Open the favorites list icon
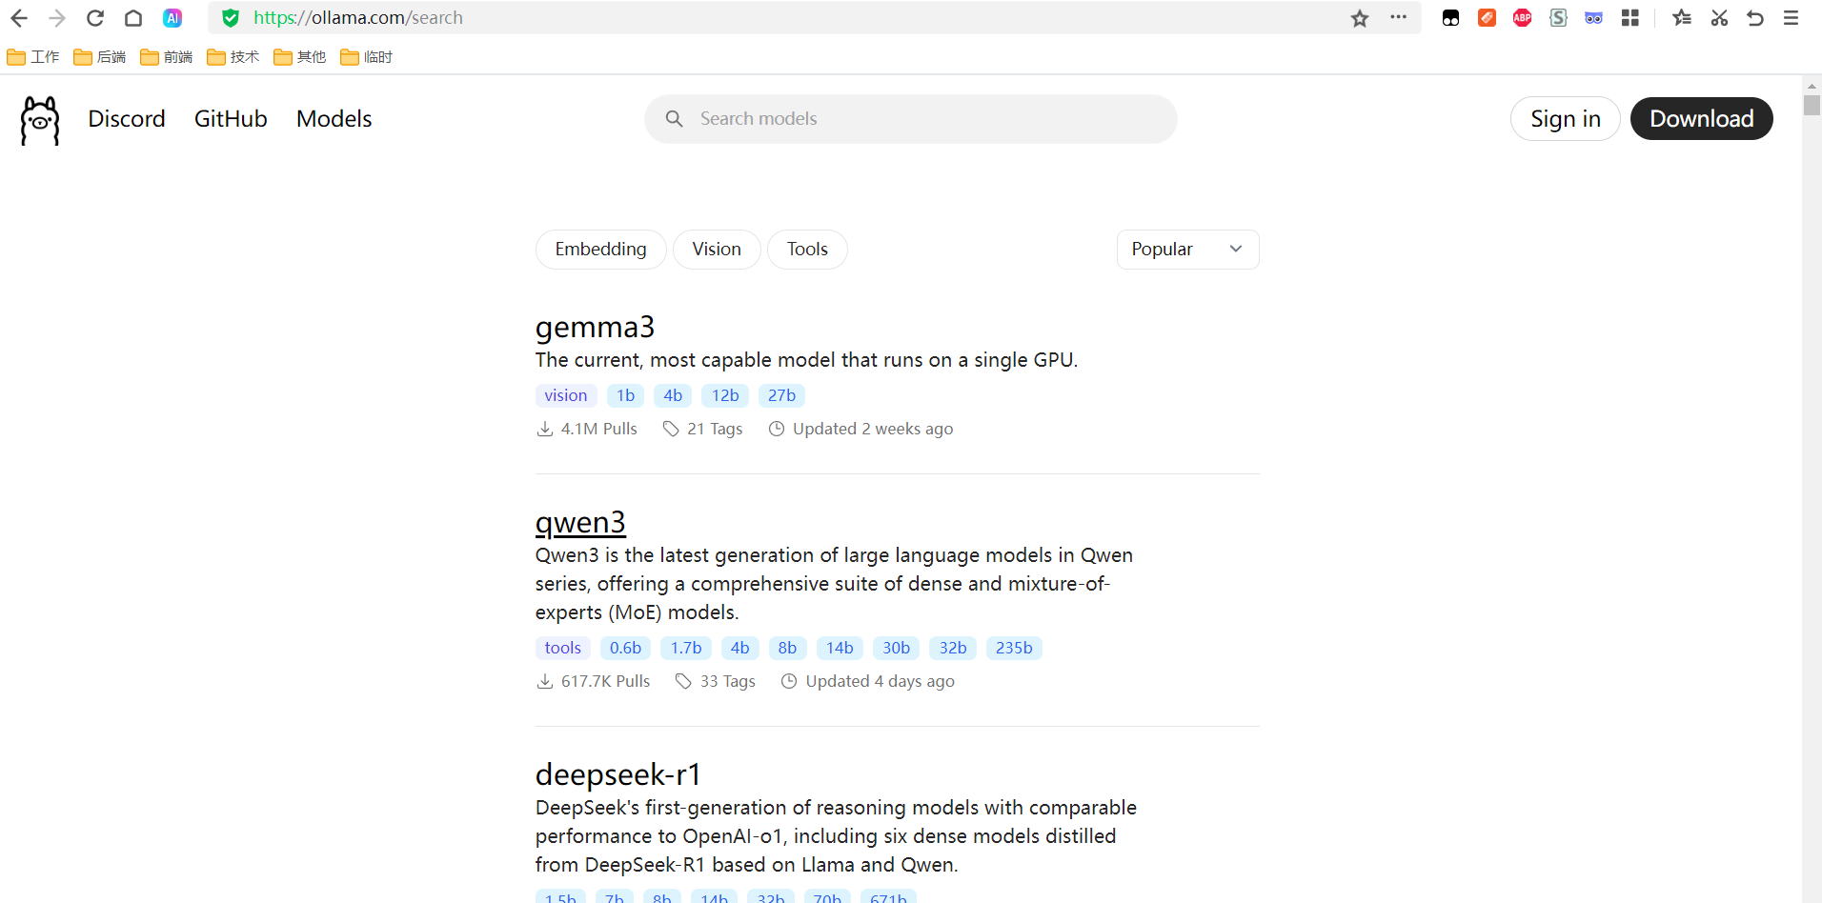Screen dimensions: 1822x903 coord(1682,18)
